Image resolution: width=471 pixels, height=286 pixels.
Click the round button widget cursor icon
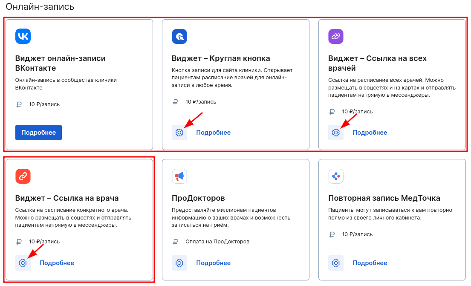click(x=179, y=36)
